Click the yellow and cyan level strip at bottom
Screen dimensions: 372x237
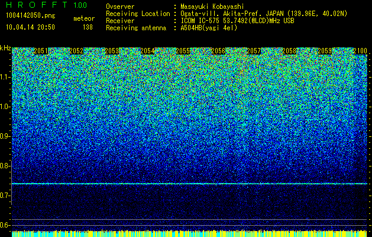pos(189,233)
